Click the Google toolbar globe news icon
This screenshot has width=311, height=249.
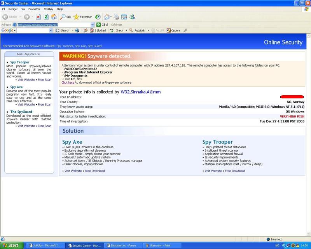(x=77, y=30)
